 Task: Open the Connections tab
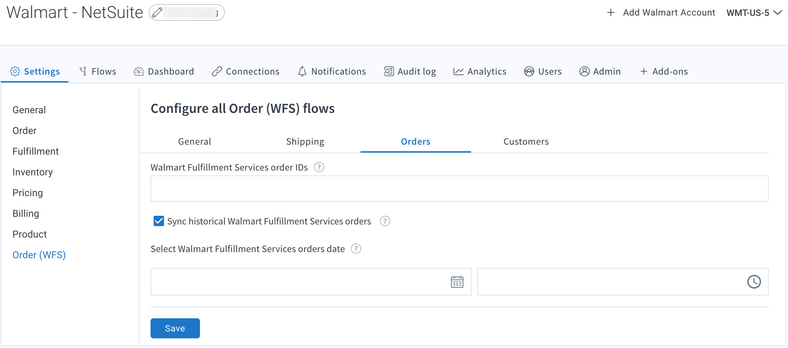point(246,71)
